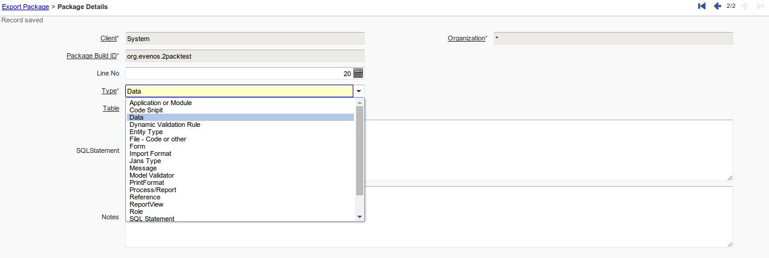This screenshot has height=258, width=769.
Task: Select 'Process/Report' in Type list
Action: [x=152, y=190]
